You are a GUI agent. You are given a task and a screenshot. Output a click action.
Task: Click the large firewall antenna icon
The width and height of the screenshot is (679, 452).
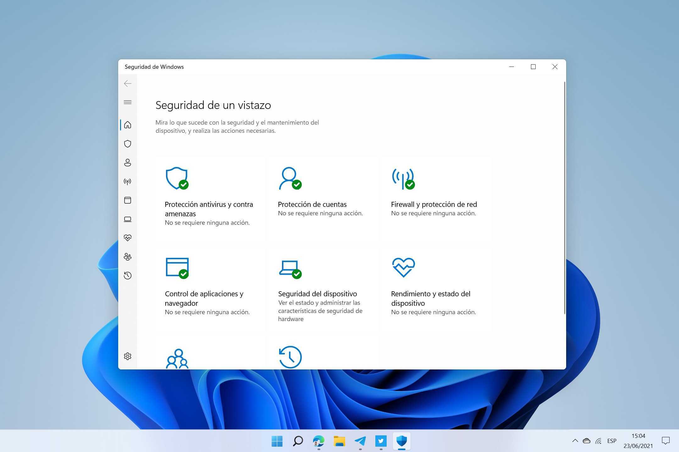coord(403,178)
